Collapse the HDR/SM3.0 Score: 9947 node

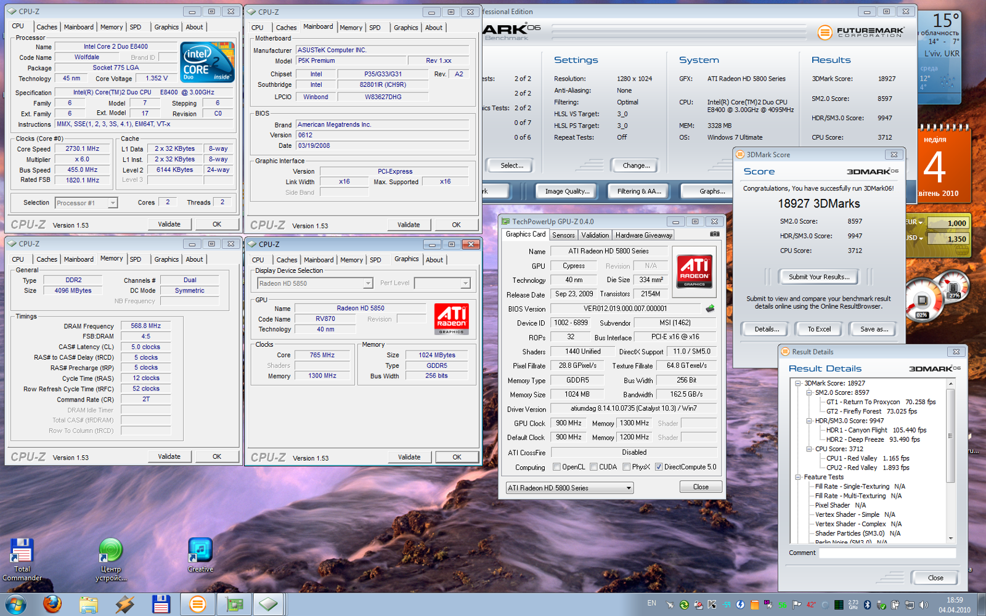[809, 421]
